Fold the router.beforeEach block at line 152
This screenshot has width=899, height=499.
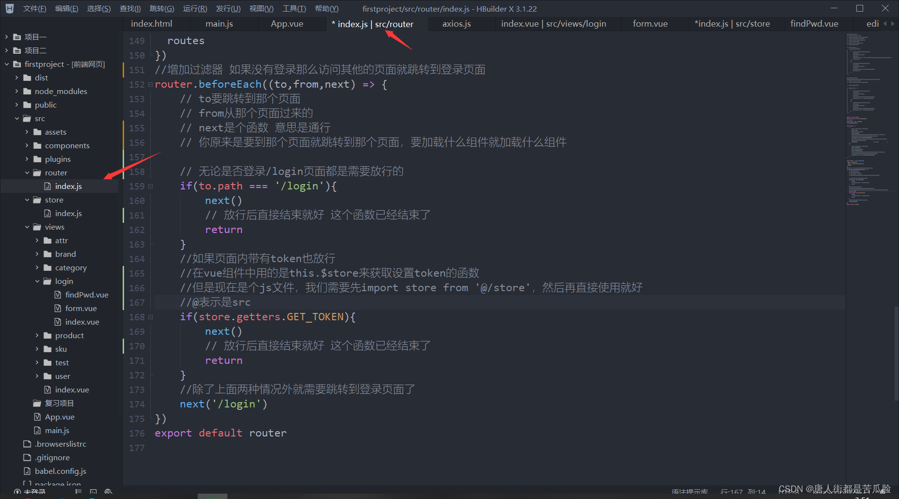(x=150, y=85)
